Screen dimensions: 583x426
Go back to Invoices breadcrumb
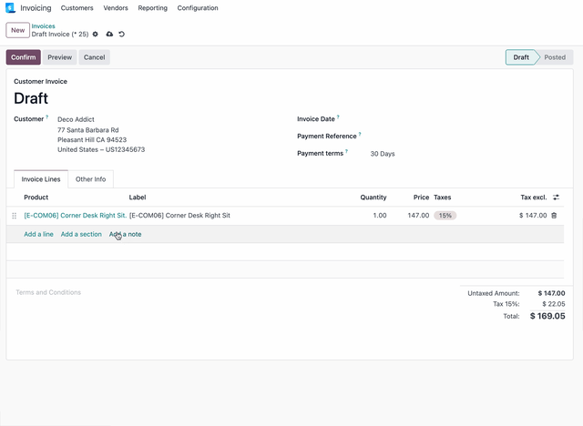point(43,26)
